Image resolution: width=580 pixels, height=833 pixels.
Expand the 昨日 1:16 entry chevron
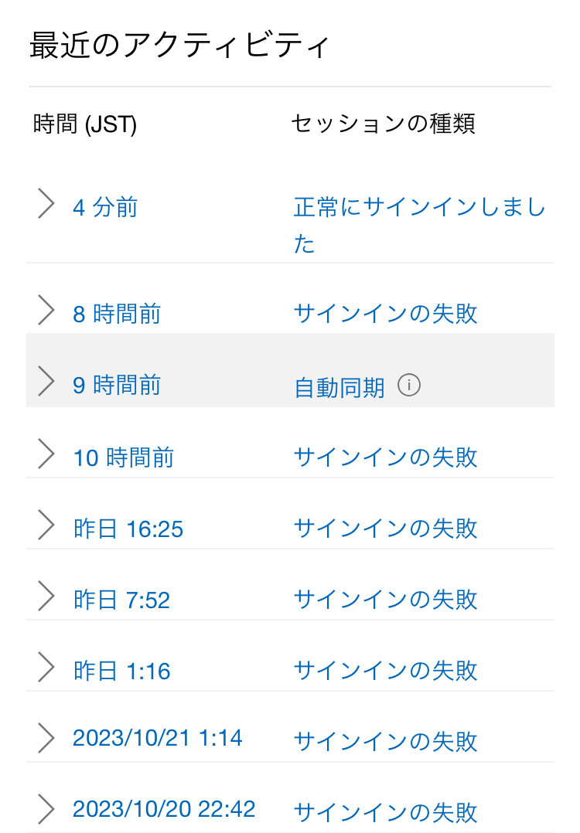click(x=46, y=668)
